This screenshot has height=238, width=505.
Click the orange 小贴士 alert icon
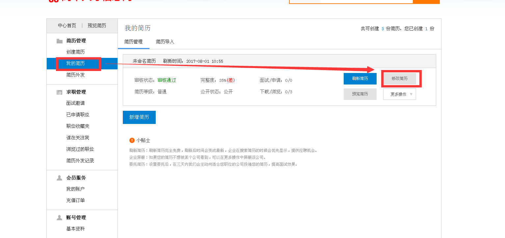click(132, 140)
